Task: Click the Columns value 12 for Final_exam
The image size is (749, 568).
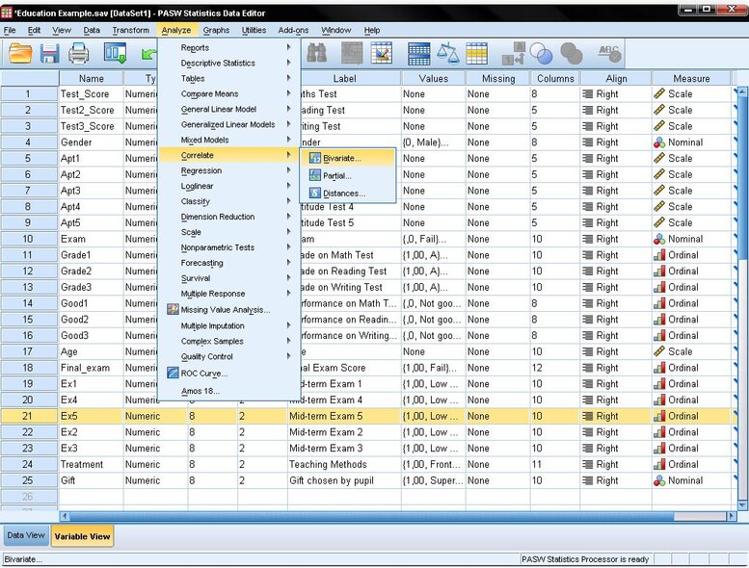Action: 554,368
